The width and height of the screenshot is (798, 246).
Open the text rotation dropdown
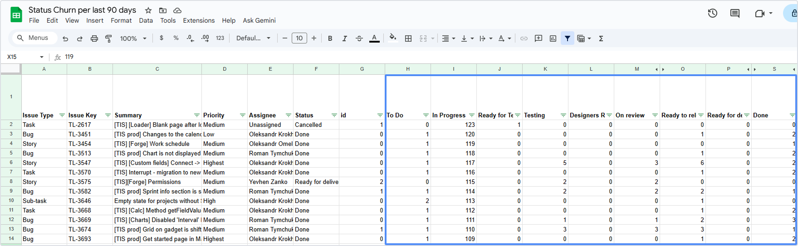click(x=504, y=39)
